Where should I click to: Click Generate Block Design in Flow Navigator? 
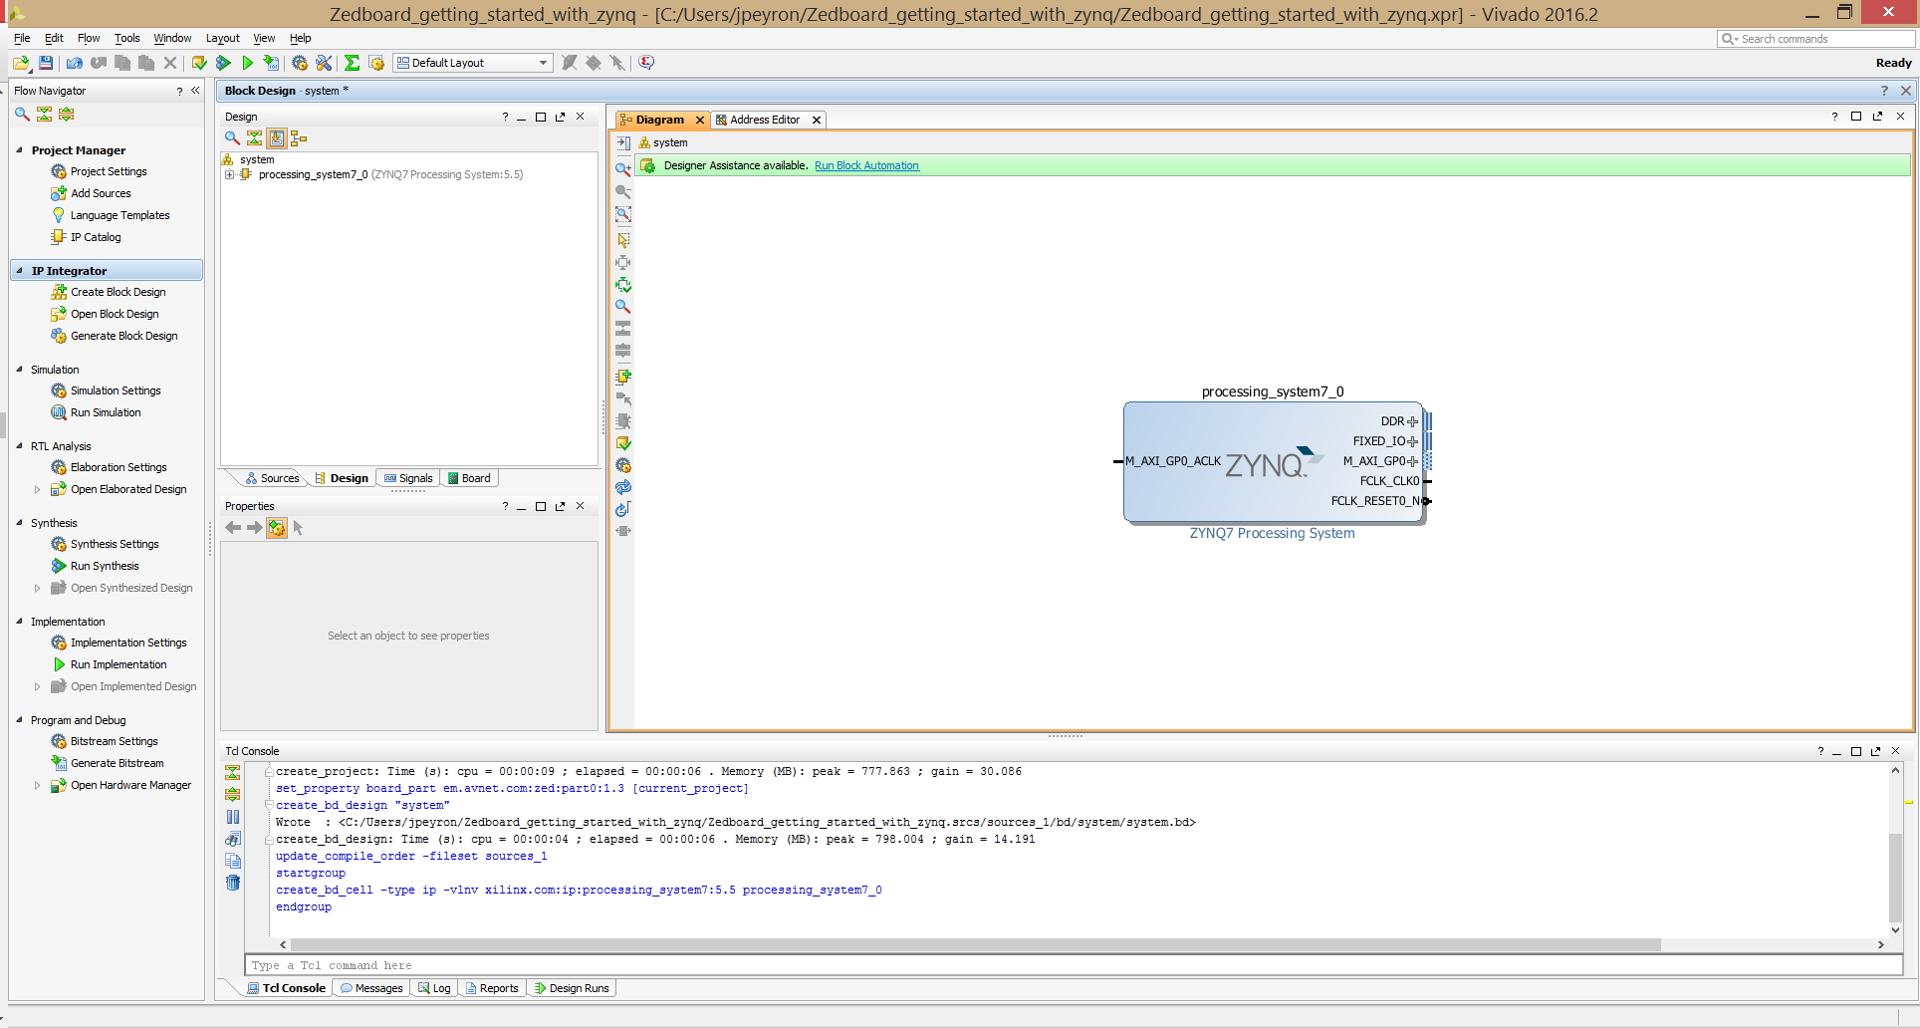tap(123, 336)
